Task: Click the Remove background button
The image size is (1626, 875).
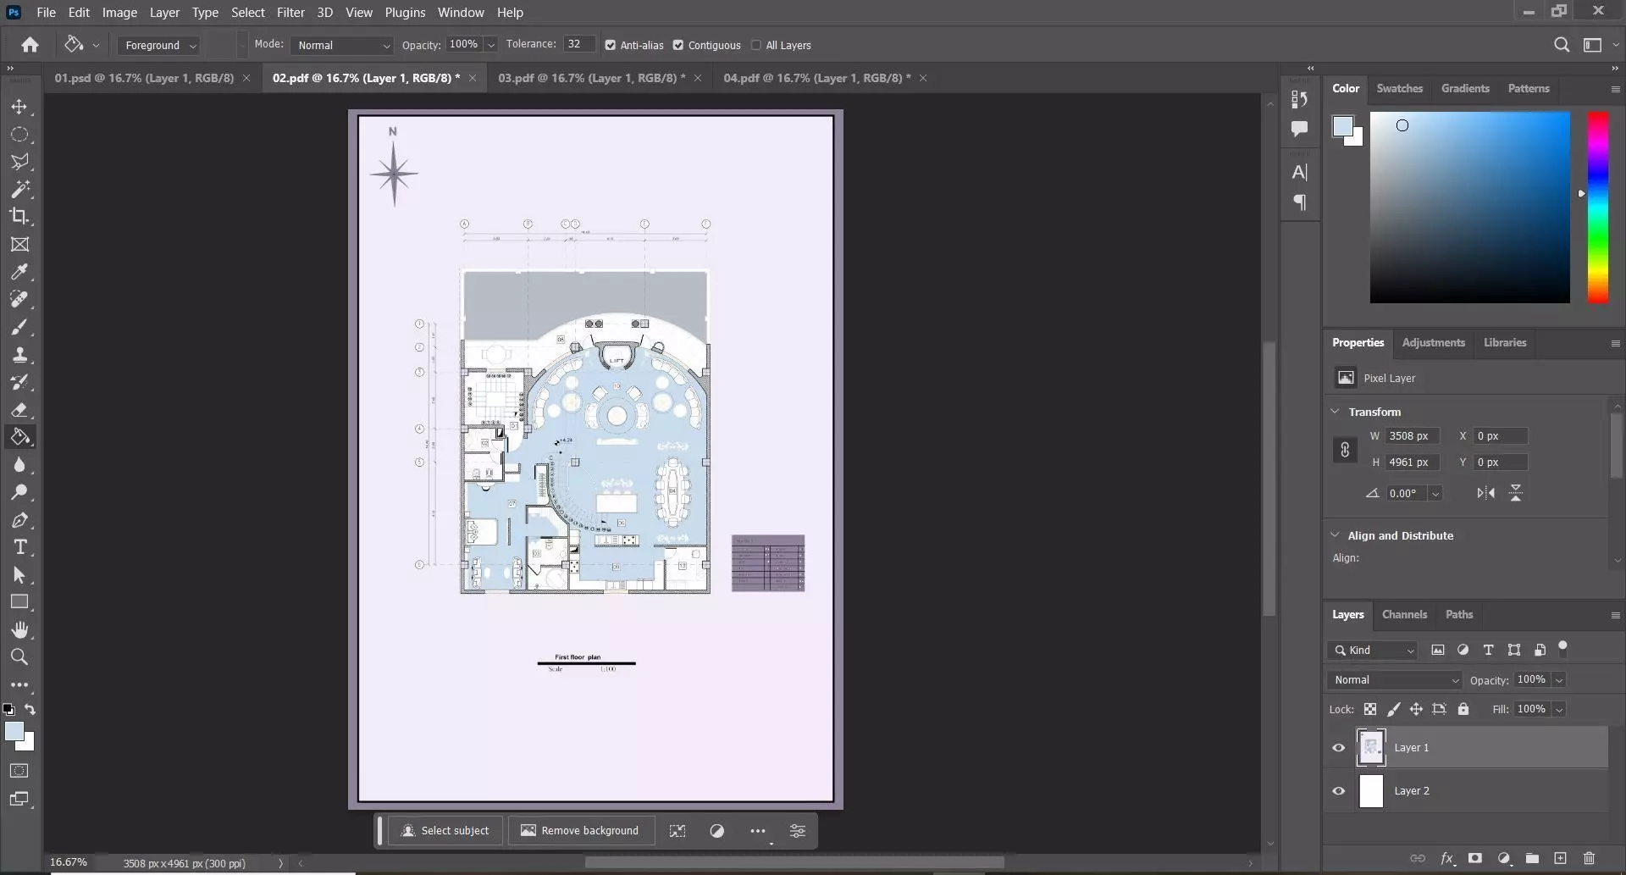Action: 580,831
